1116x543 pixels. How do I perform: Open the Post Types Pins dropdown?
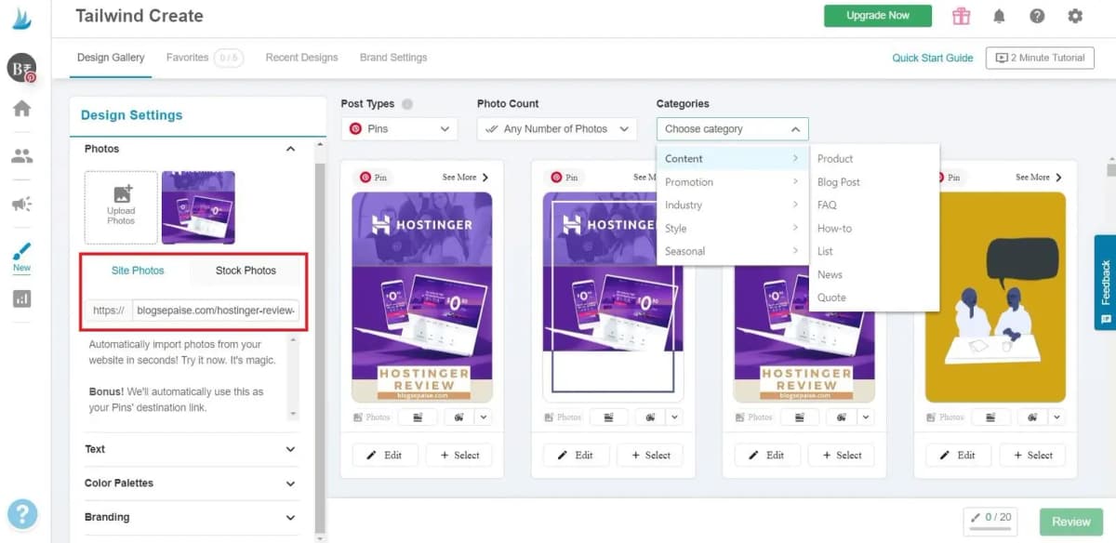point(398,129)
